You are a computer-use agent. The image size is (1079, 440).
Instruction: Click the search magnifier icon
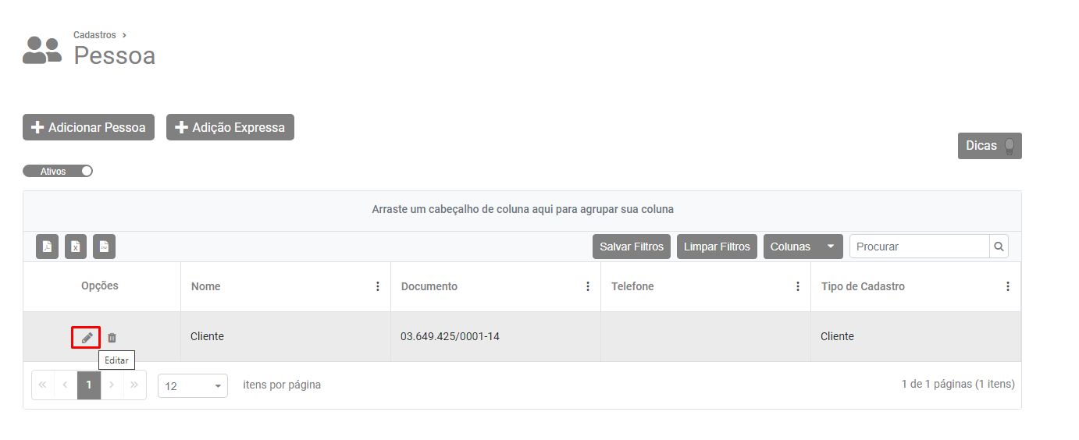click(999, 247)
